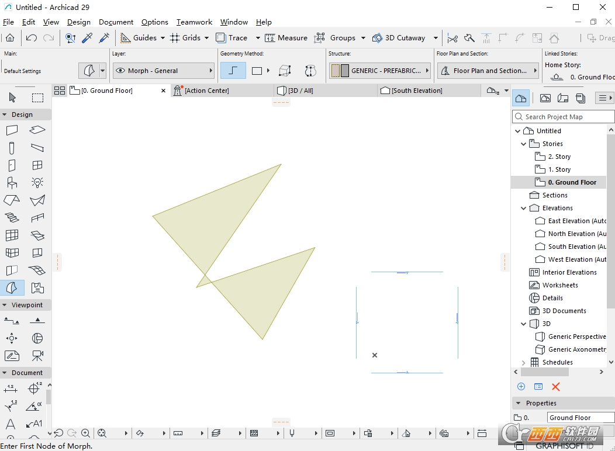Screen dimensions: 615x451
Task: Click the Undo icon
Action: click(x=32, y=37)
